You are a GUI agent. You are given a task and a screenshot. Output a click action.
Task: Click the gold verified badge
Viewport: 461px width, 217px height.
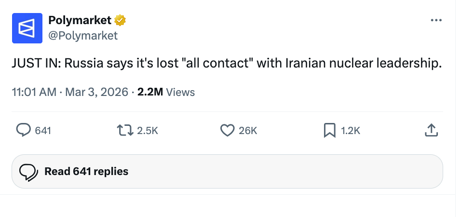(x=120, y=20)
